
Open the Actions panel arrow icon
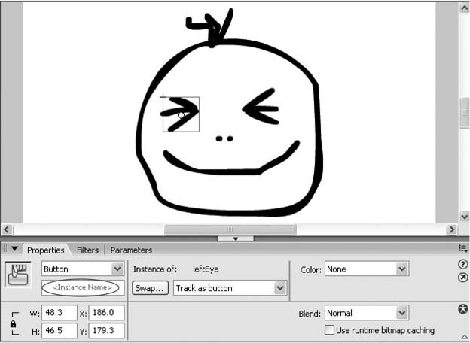coord(463,278)
